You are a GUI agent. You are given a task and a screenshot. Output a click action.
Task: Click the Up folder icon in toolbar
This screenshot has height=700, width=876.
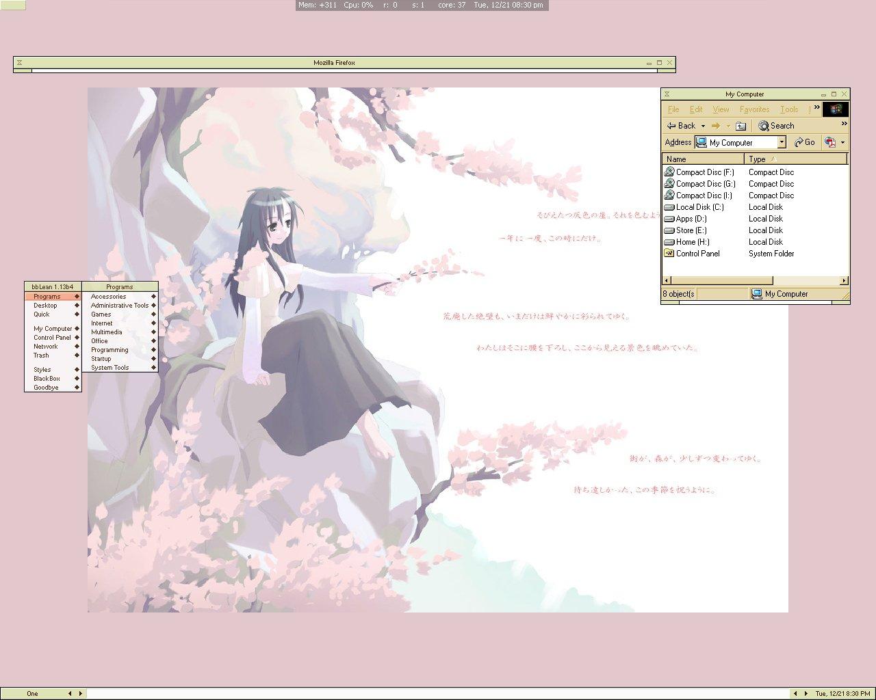[740, 126]
